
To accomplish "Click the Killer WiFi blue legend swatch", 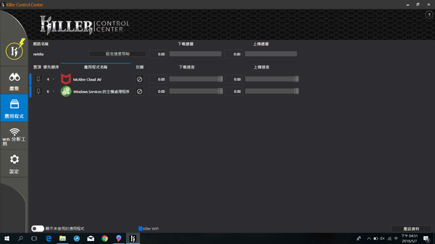I will tap(140, 228).
